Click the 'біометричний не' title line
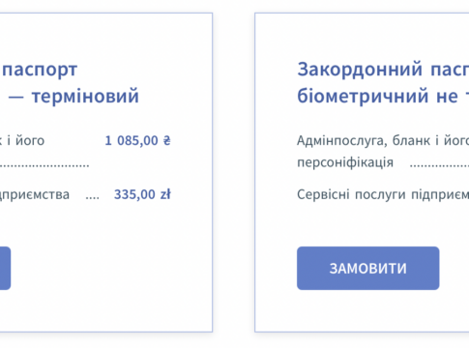The image size is (469, 348). pyautogui.click(x=377, y=96)
